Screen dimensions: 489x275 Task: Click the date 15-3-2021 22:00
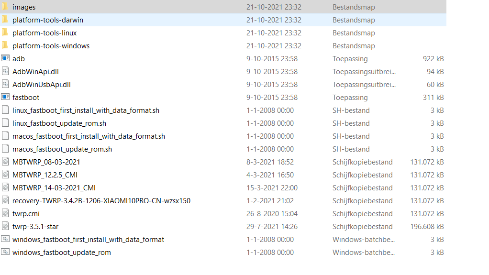[272, 187]
